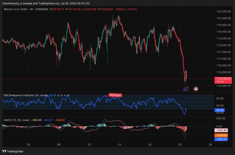Click the red closing price value in legend
Screen dimensions: 235x155
[x=108, y=9]
